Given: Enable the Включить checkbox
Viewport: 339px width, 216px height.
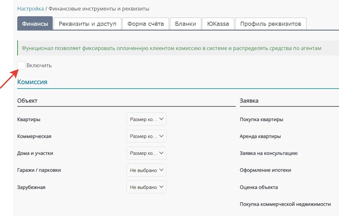Looking at the screenshot, I should tap(21, 66).
